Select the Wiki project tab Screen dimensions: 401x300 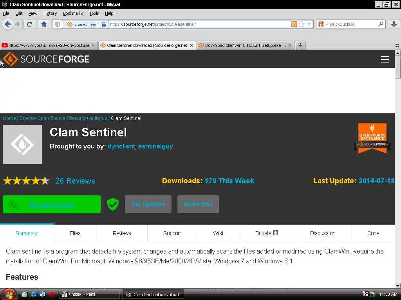(x=218, y=233)
